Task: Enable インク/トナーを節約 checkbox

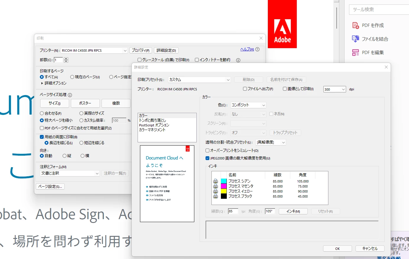Action: pos(197,60)
